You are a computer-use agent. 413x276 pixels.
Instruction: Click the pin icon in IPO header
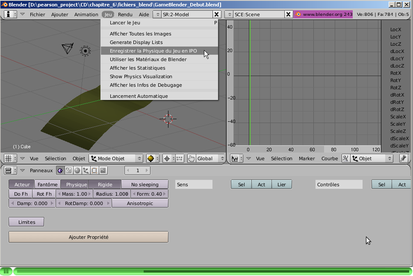403,159
